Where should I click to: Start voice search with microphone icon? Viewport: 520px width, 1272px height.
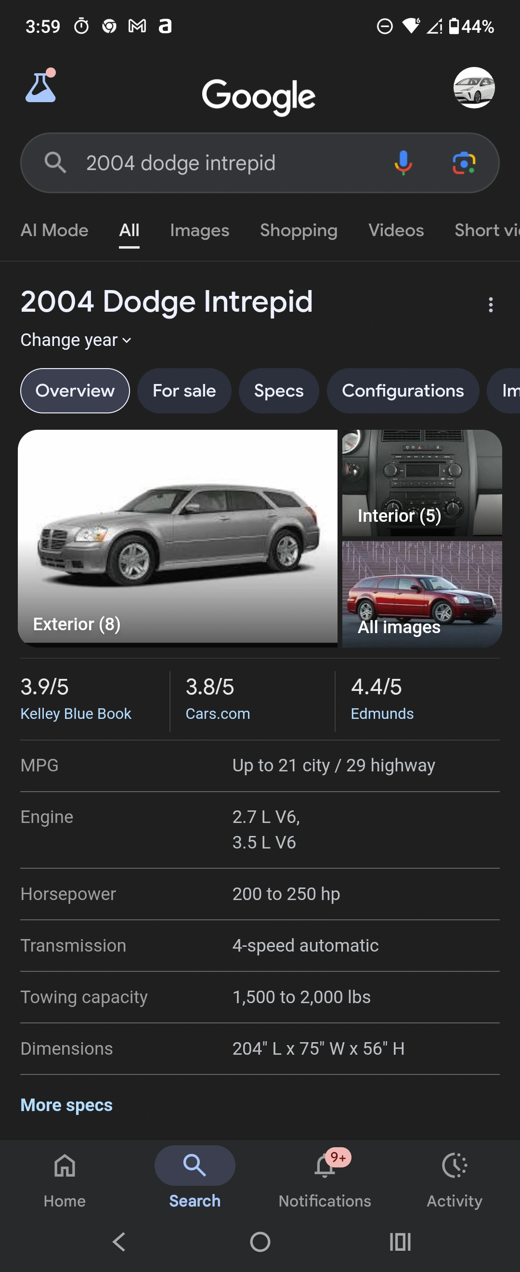coord(403,163)
